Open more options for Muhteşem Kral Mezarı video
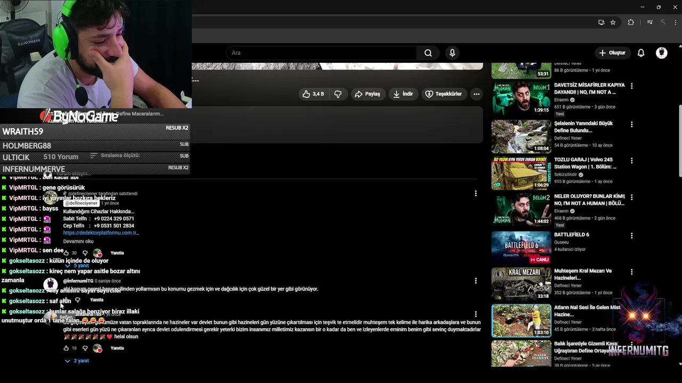 pos(631,271)
